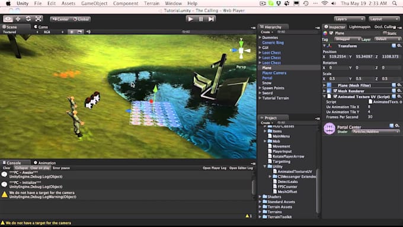The height and width of the screenshot is (227, 403).
Task: Open the Layer Default dropdown
Action: click(x=388, y=39)
